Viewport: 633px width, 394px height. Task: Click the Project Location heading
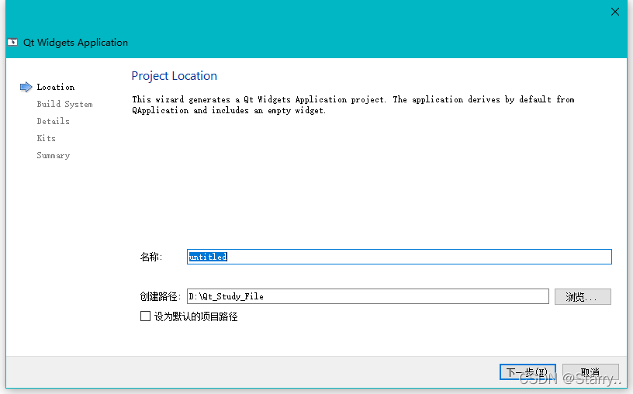(174, 76)
